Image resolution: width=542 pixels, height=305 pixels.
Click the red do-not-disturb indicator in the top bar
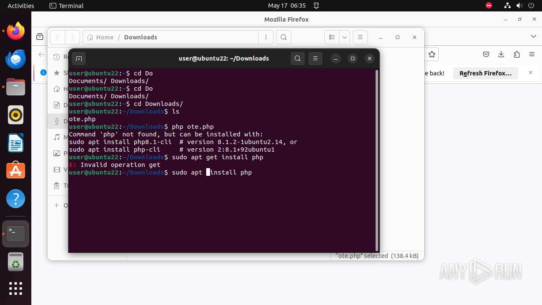pyautogui.click(x=489, y=6)
